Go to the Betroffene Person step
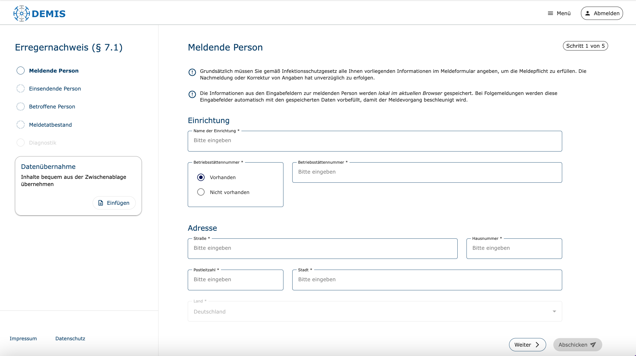The image size is (636, 356). (x=52, y=107)
